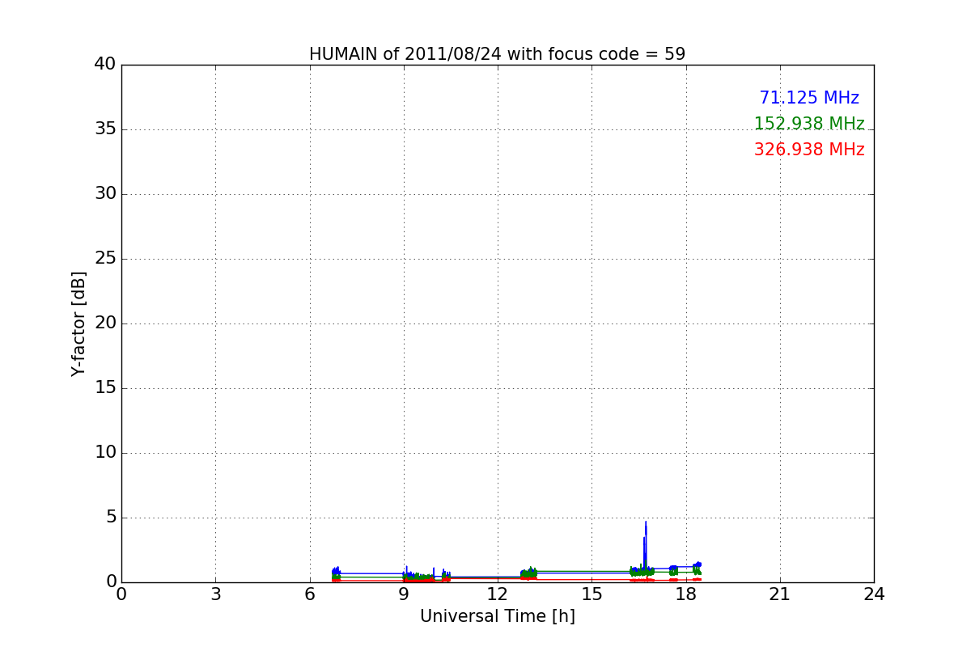
Task: Click the Y-factor [dB] axis label
Action: coord(78,323)
